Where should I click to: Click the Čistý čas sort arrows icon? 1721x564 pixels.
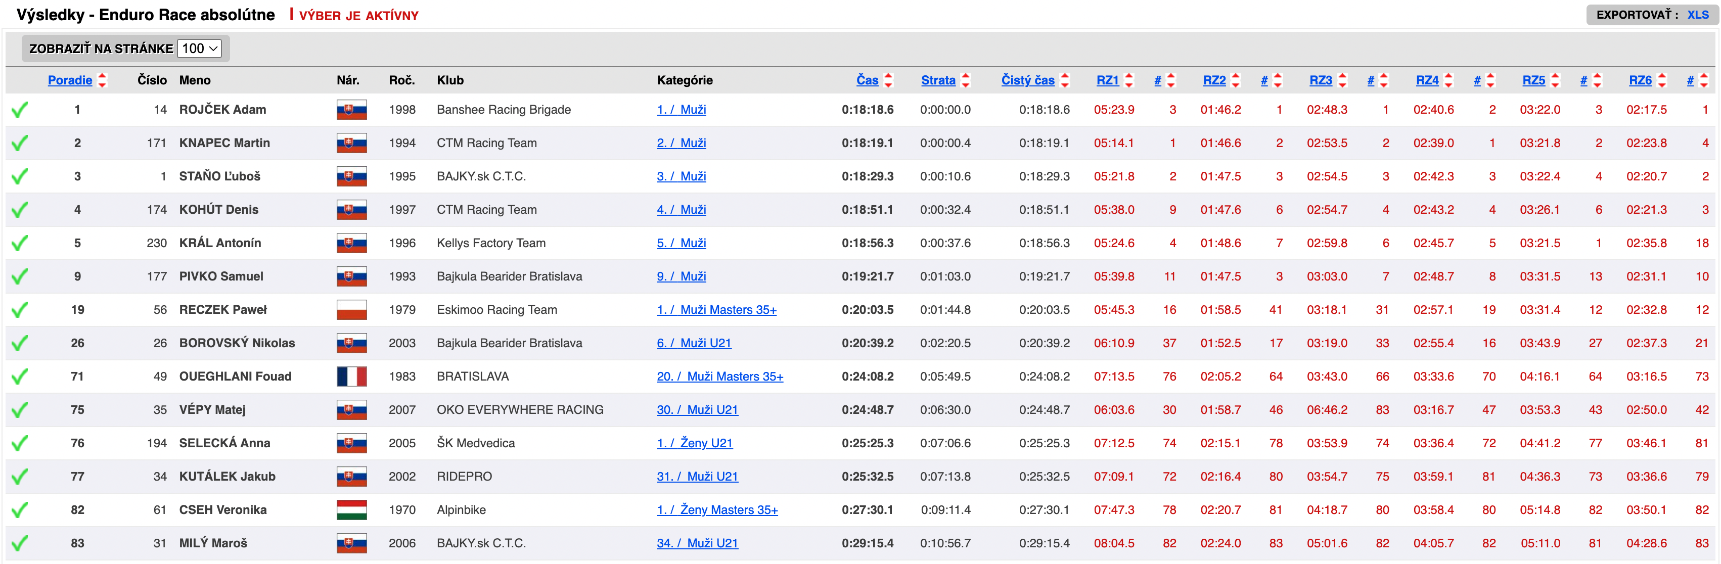[x=1065, y=80]
